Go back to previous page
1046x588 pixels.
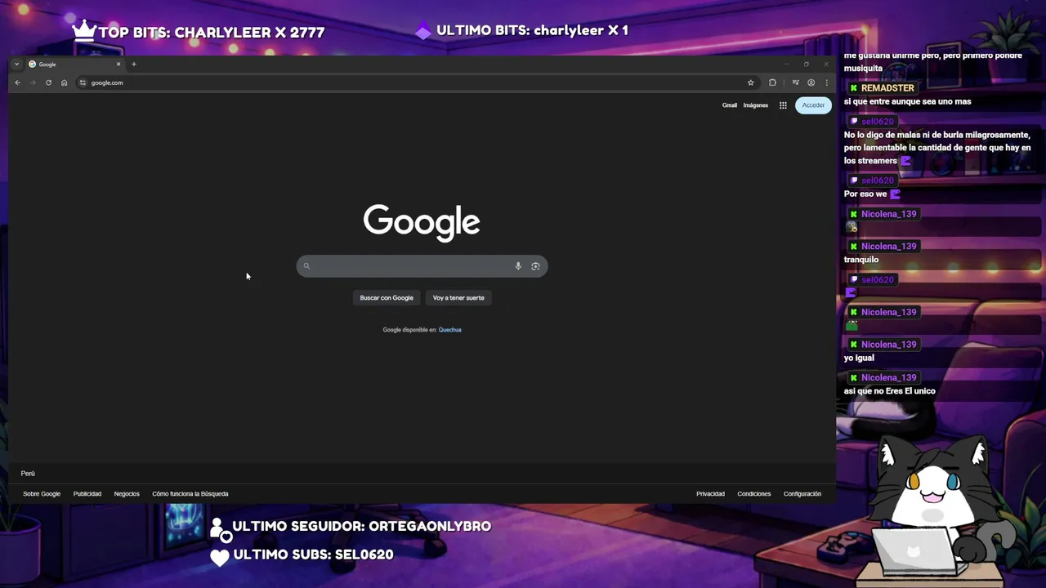click(x=17, y=82)
